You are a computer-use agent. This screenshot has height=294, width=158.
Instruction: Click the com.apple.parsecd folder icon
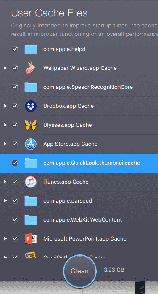[31, 201]
